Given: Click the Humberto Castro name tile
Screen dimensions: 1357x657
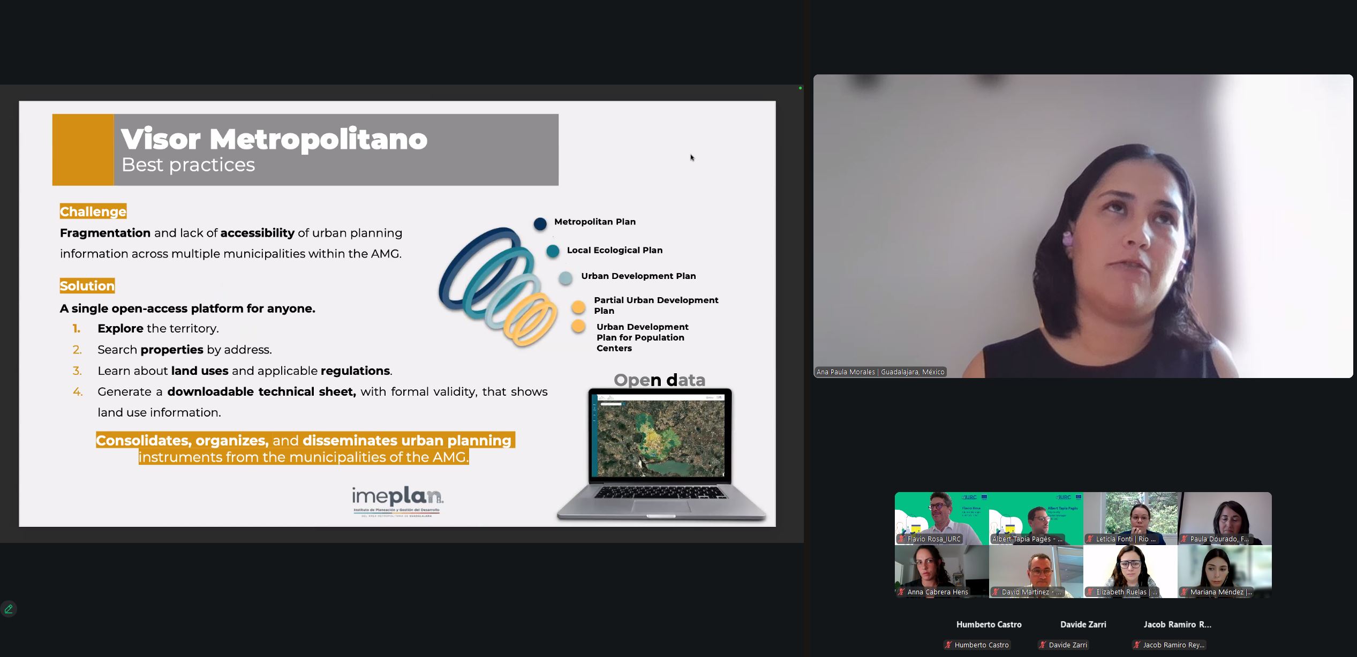Looking at the screenshot, I should tap(989, 624).
